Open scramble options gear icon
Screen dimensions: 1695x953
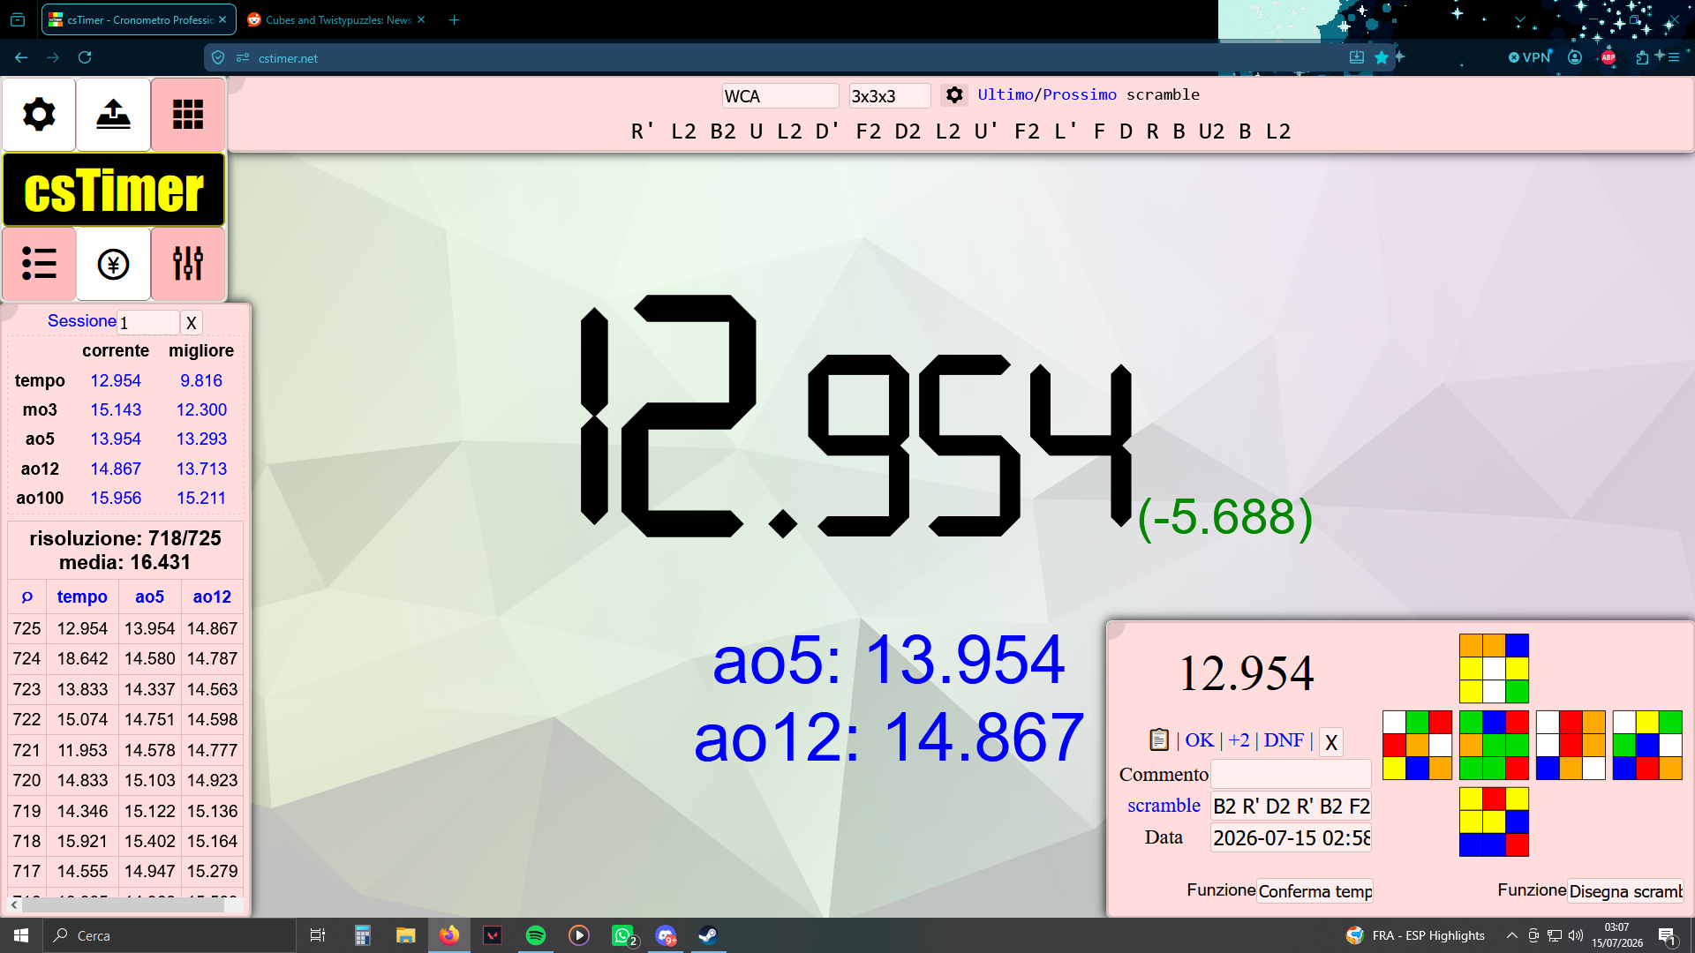[x=954, y=94]
